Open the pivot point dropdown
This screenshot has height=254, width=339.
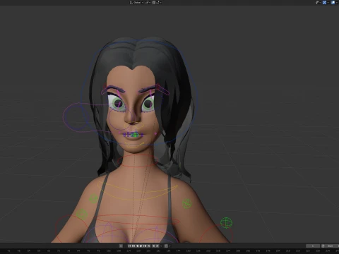(x=148, y=3)
